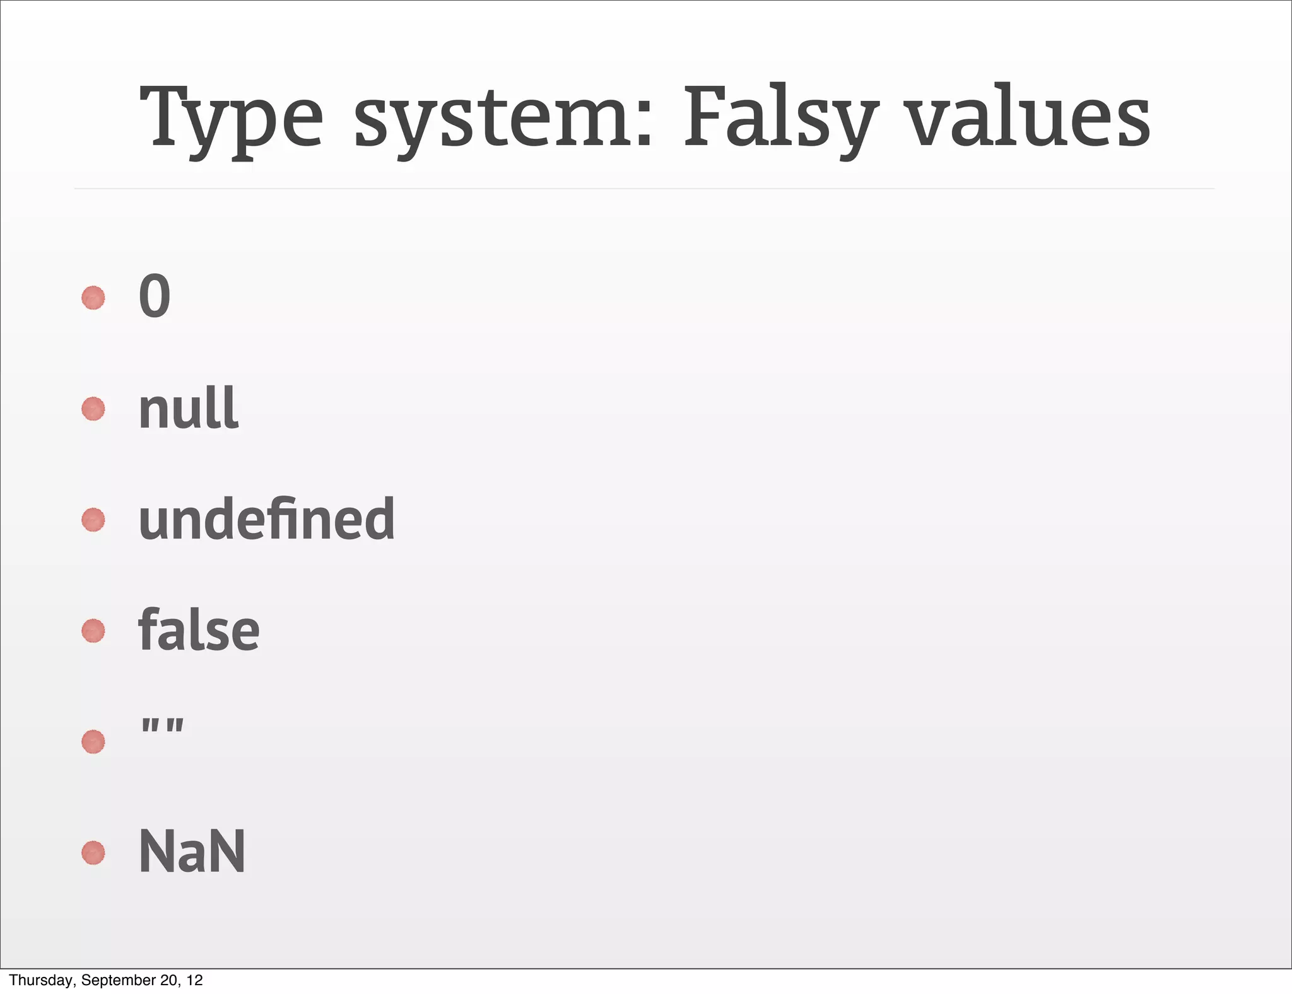Click the 0 list item text
Viewport: 1292px width, 994px height.
(x=155, y=296)
